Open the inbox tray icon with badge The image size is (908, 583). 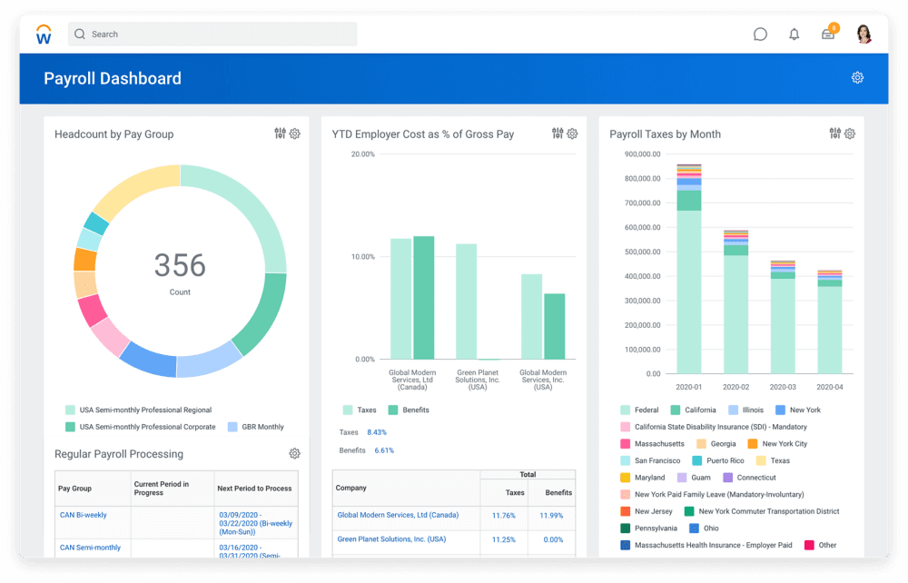click(829, 33)
